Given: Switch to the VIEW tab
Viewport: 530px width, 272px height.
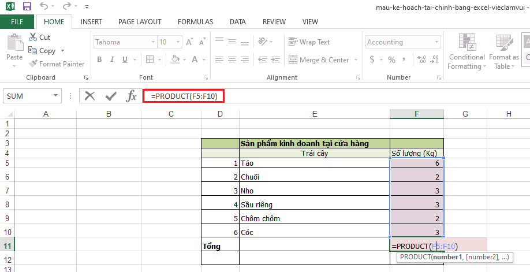Looking at the screenshot, I should click(310, 21).
